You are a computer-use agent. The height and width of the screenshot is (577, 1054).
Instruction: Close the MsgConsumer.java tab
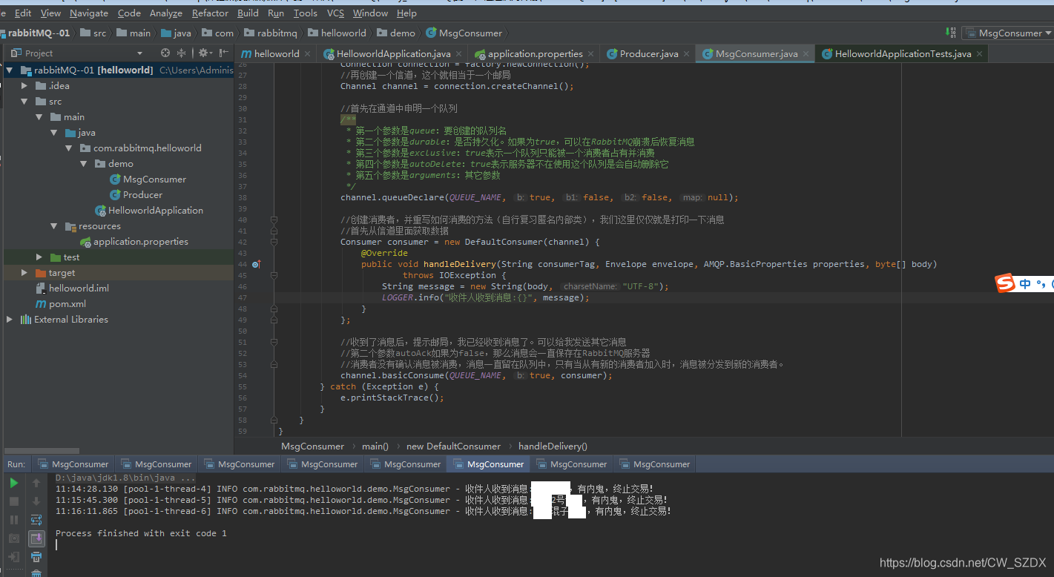[x=807, y=54]
